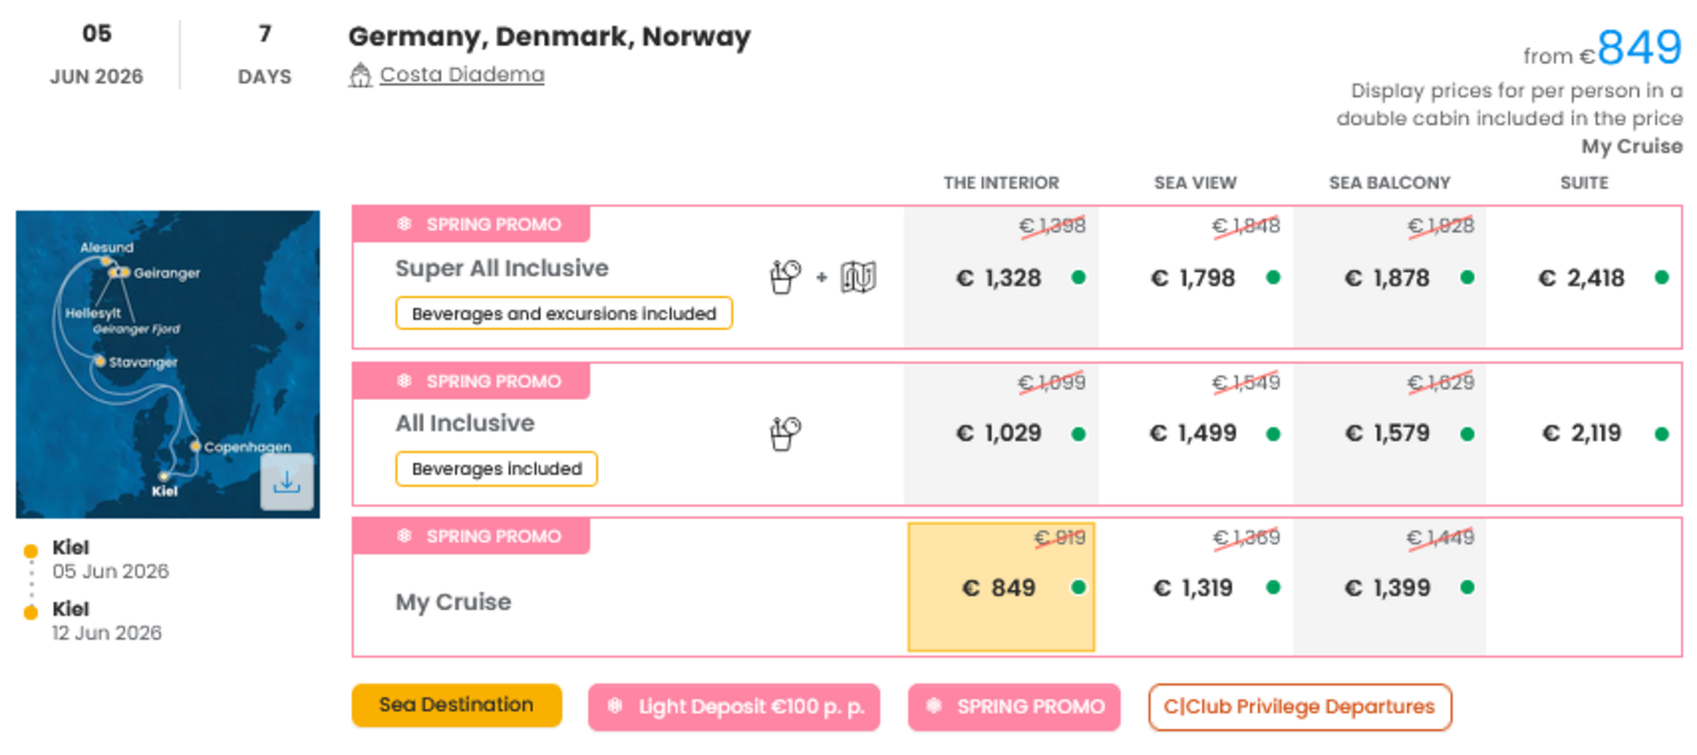Click the snowflake icon in the Super All Inclusive promo banner
1697x755 pixels.
405,225
